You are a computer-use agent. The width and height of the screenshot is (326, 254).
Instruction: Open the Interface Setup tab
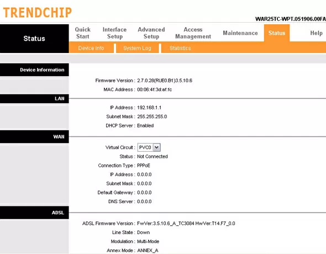pyautogui.click(x=114, y=33)
